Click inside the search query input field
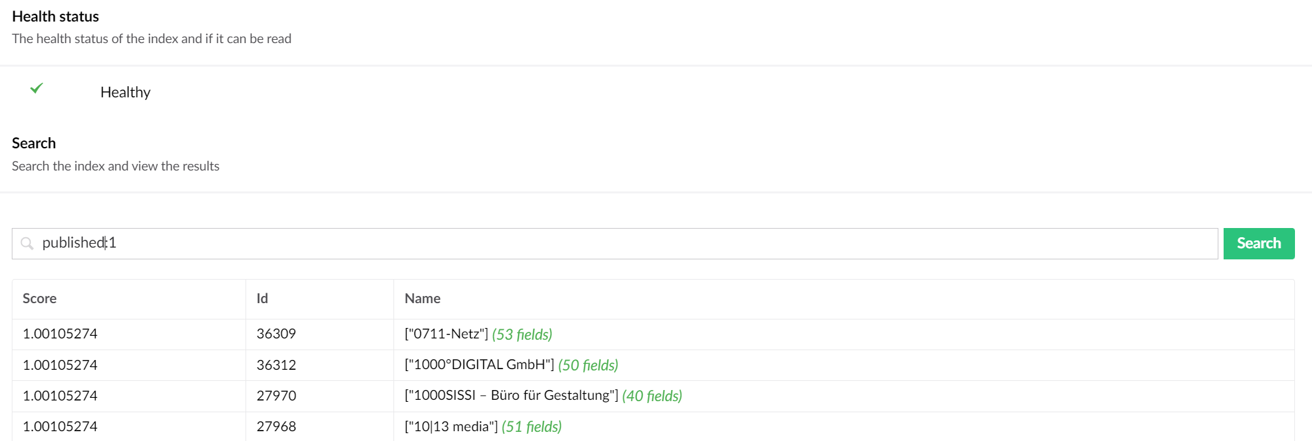1312x441 pixels. pyautogui.click(x=327, y=243)
